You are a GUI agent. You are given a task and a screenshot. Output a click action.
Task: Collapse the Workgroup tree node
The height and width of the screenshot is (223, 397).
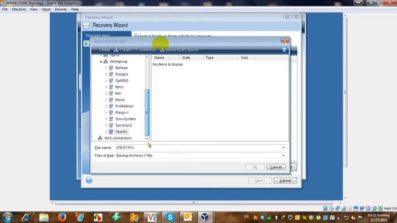point(100,62)
